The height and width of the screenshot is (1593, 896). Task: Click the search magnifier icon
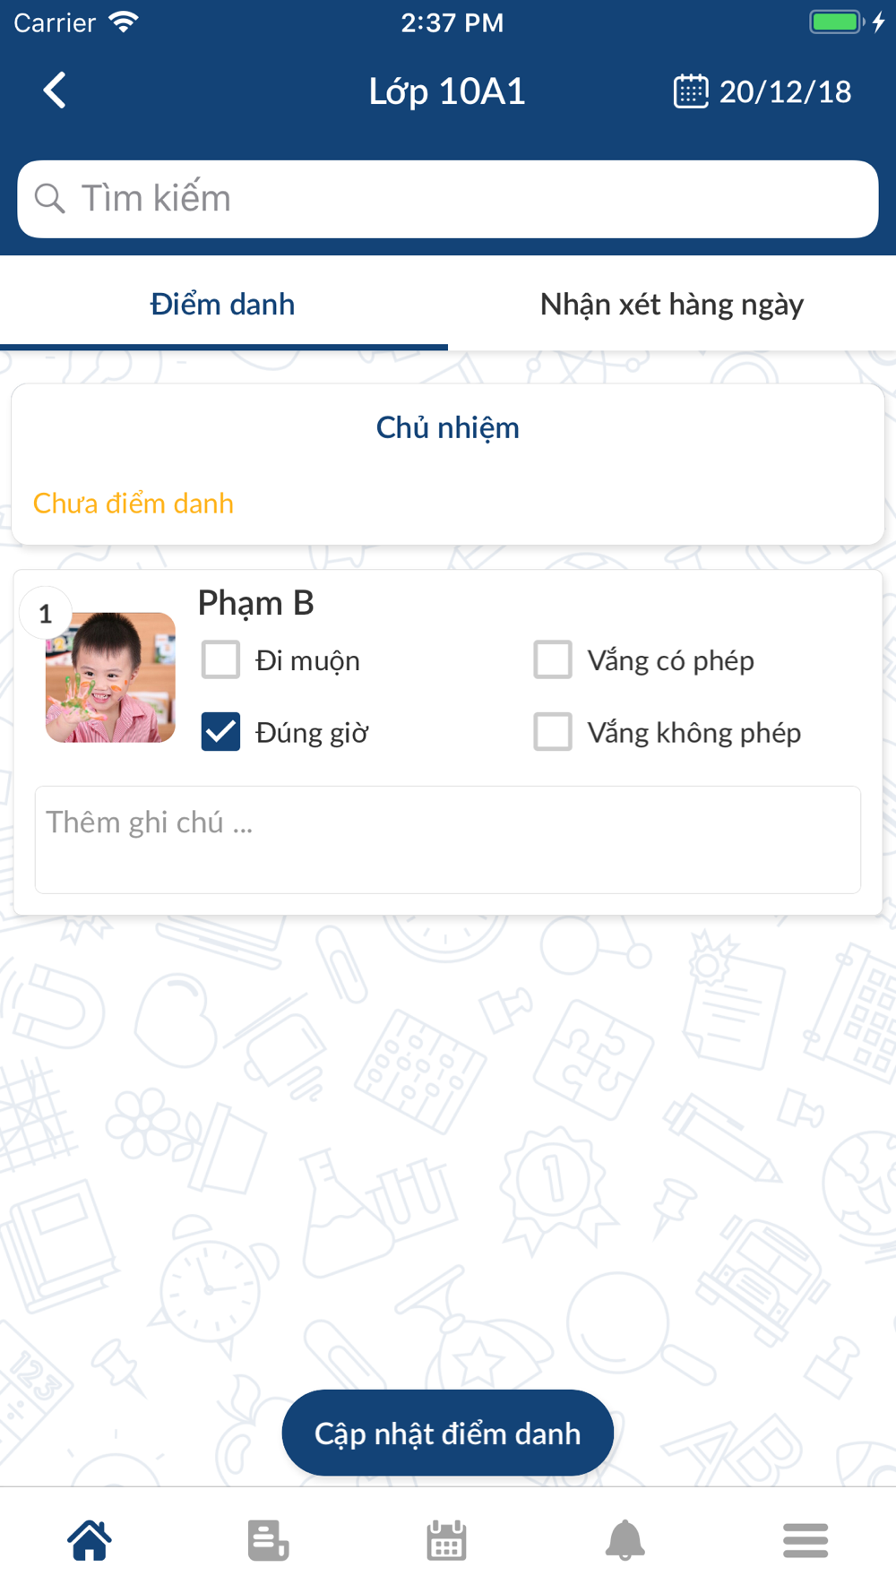tap(50, 198)
